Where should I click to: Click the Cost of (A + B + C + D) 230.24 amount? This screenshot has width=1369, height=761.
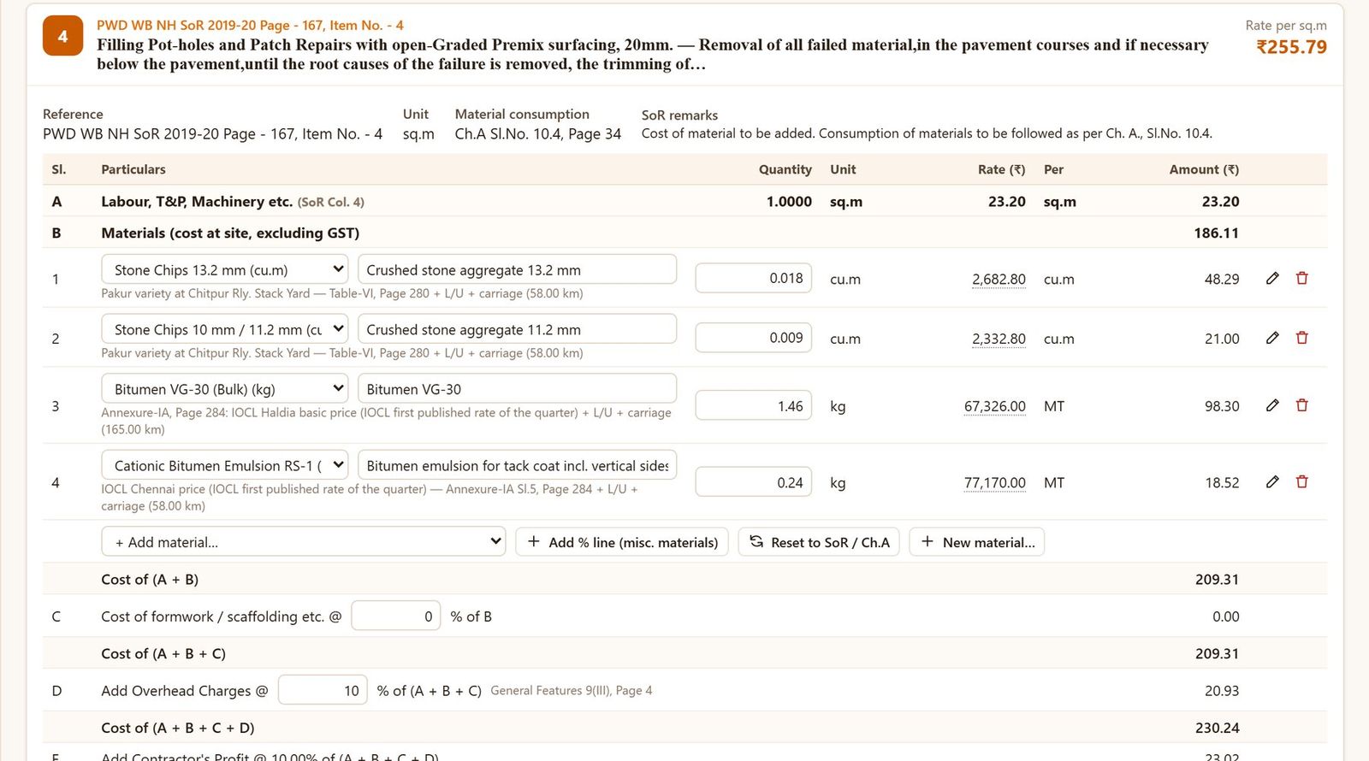point(1217,728)
